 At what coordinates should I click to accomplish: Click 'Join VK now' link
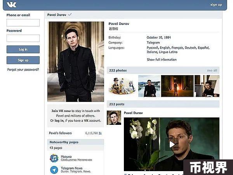pyautogui.click(x=61, y=111)
